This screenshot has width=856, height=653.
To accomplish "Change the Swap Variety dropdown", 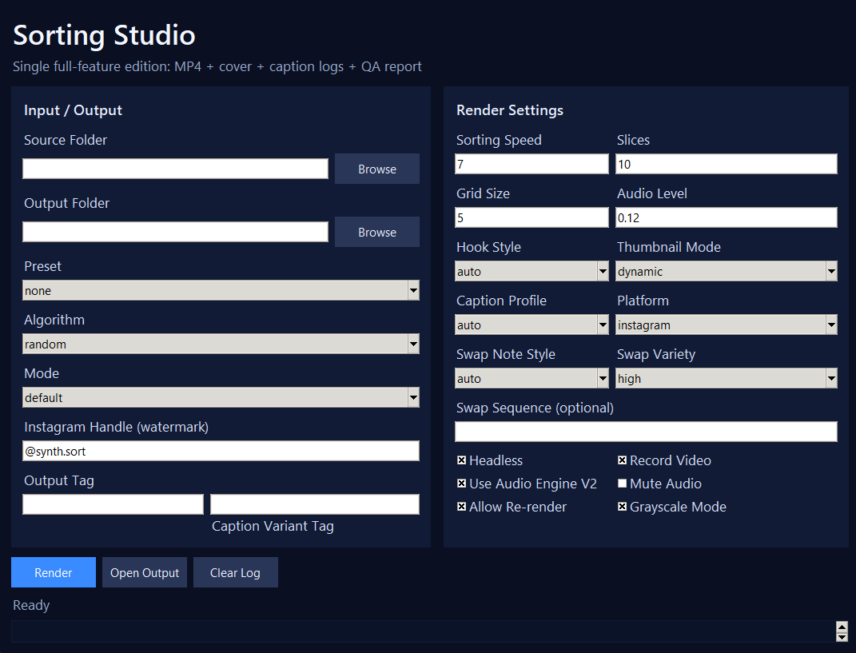I will 726,379.
